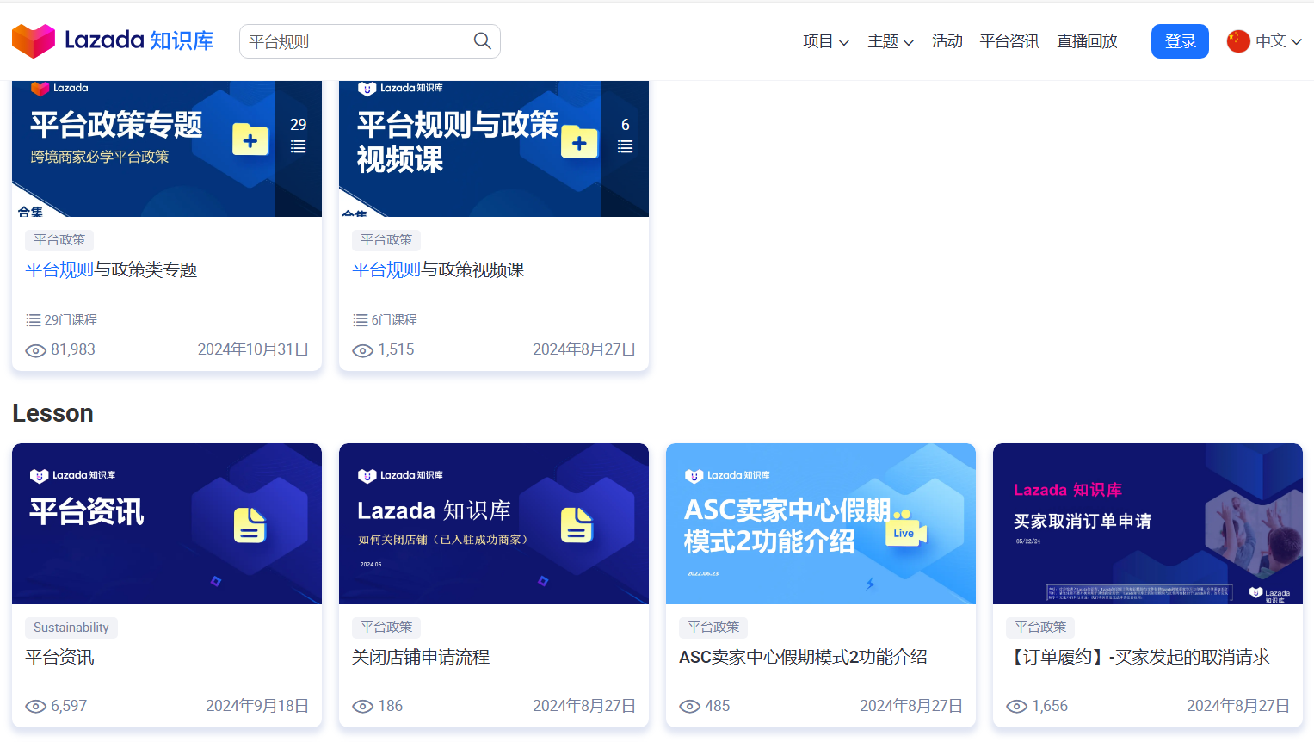Click the 81,983 view count
Viewport: 1314px width, 742px height.
73,350
